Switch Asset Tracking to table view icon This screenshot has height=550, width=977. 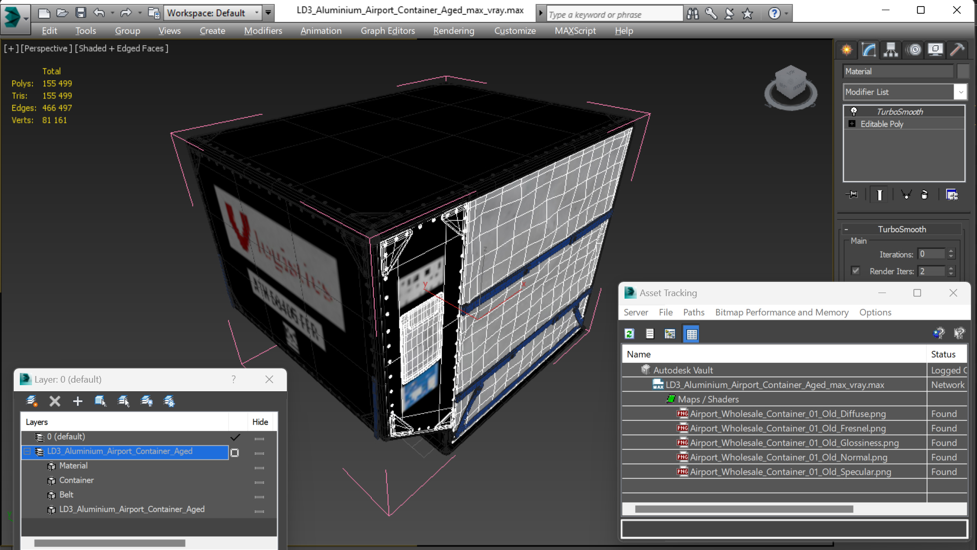tap(692, 334)
